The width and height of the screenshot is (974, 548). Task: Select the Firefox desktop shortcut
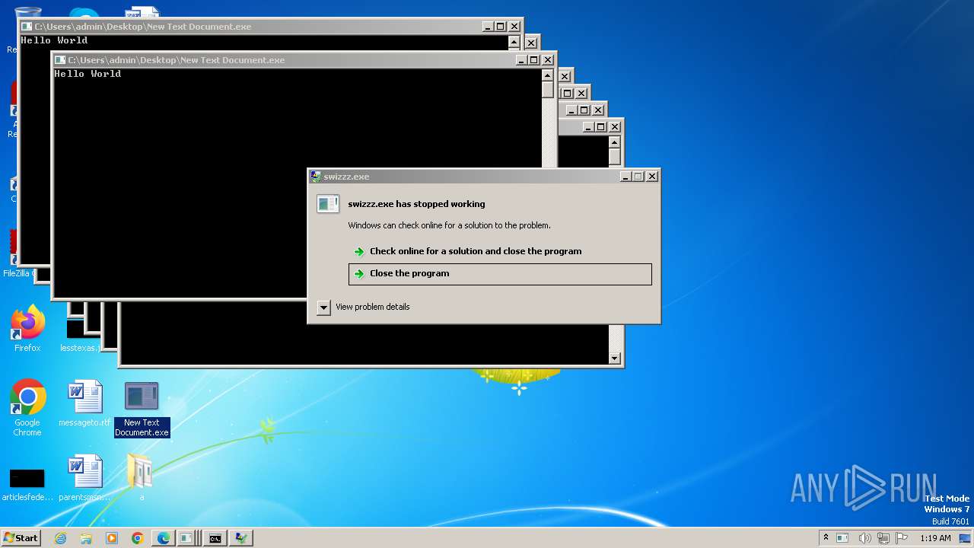(x=27, y=329)
